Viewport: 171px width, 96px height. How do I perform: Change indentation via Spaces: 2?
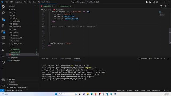coord(130,90)
